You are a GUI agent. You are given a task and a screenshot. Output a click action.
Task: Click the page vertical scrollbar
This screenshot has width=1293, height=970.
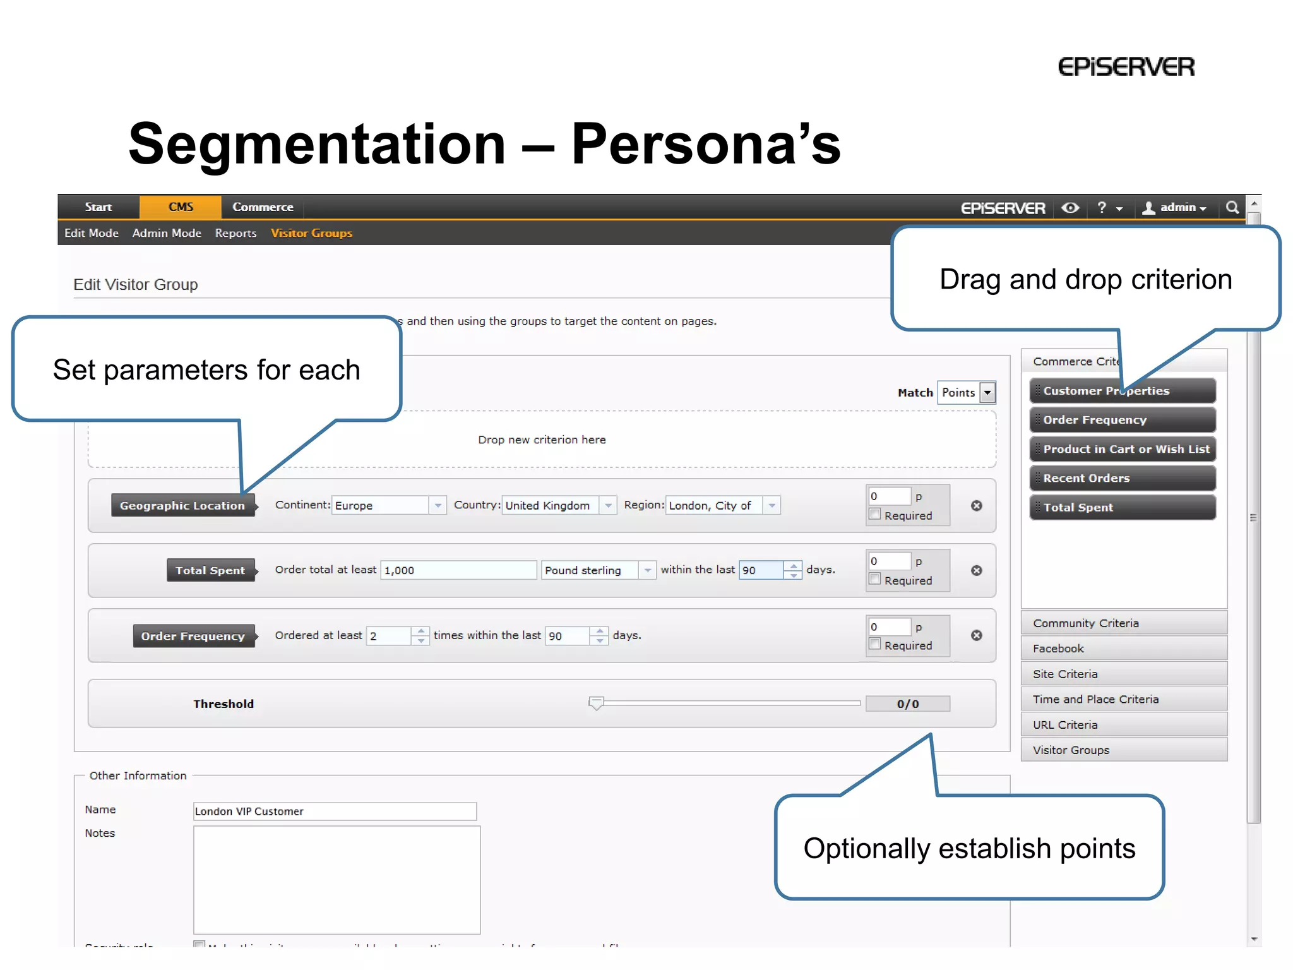click(1254, 518)
